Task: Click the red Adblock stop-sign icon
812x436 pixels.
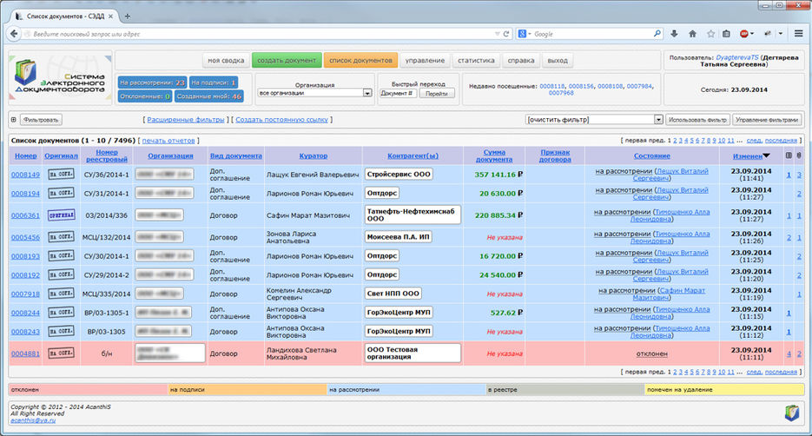Action: 743,34
